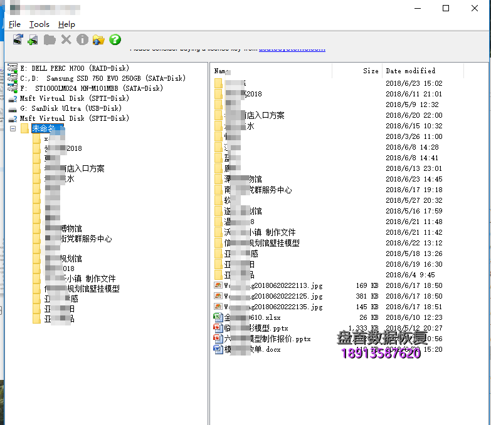Click the Word icon of the .docx file

coord(218,349)
